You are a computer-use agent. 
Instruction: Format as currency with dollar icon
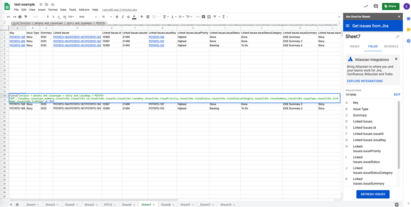[x=48, y=17]
